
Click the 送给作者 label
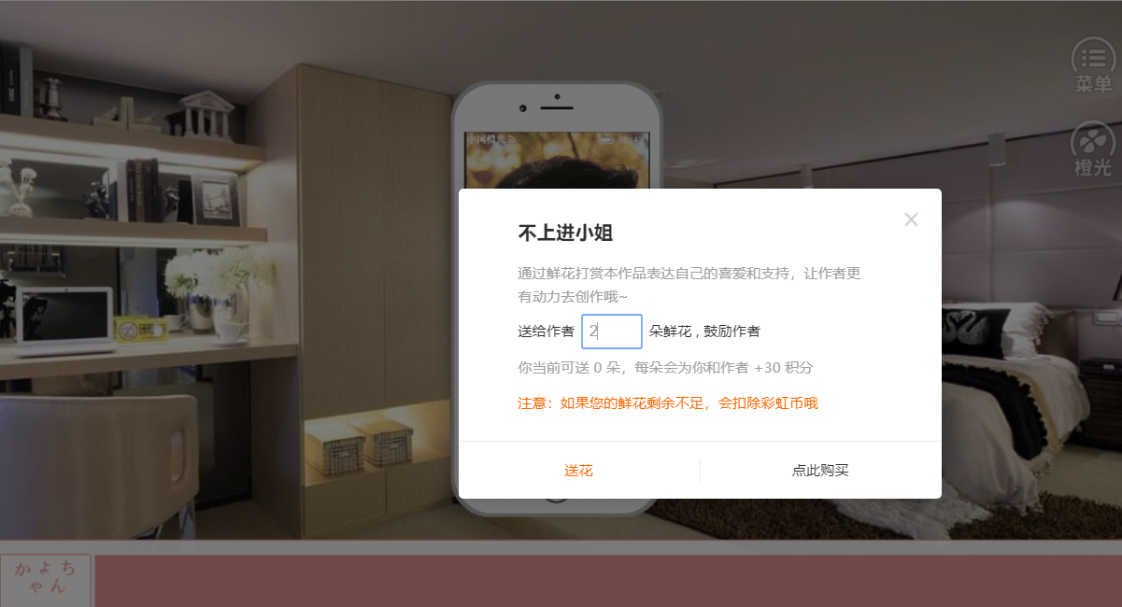(546, 332)
